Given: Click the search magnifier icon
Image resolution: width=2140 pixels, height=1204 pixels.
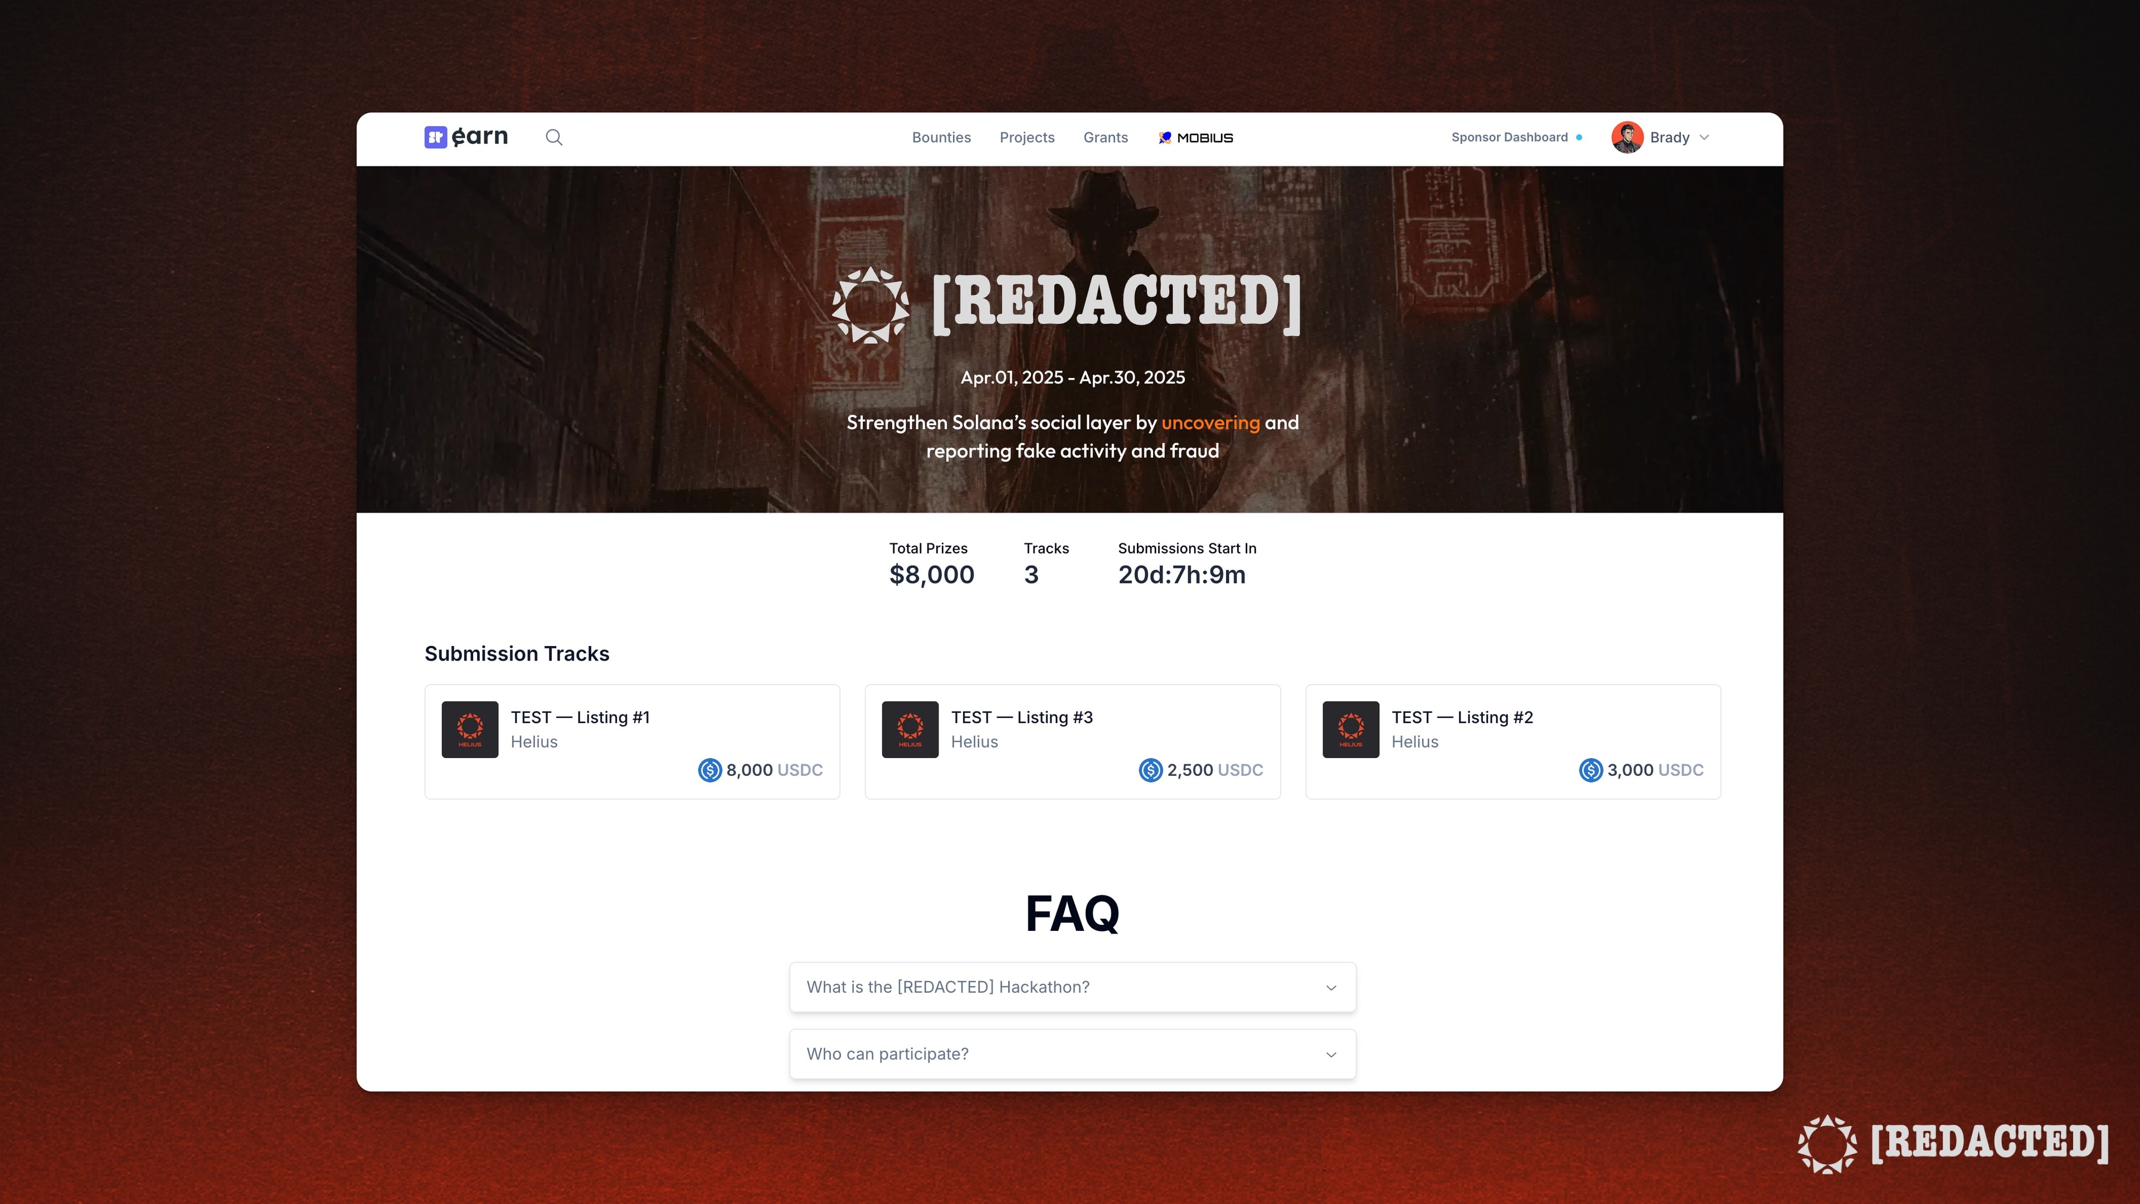Looking at the screenshot, I should coord(554,137).
